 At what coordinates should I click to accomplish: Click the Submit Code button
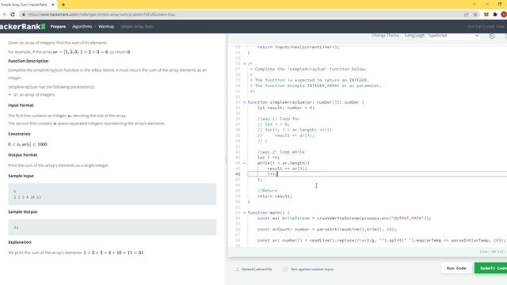[491, 268]
